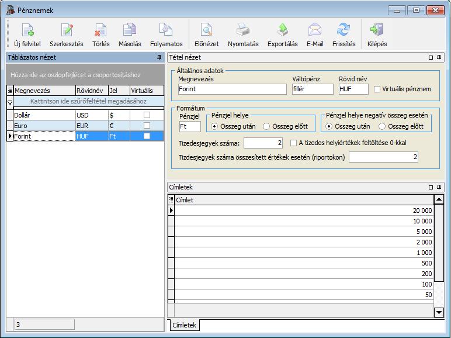Sort by Virtuális column header

[147, 91]
